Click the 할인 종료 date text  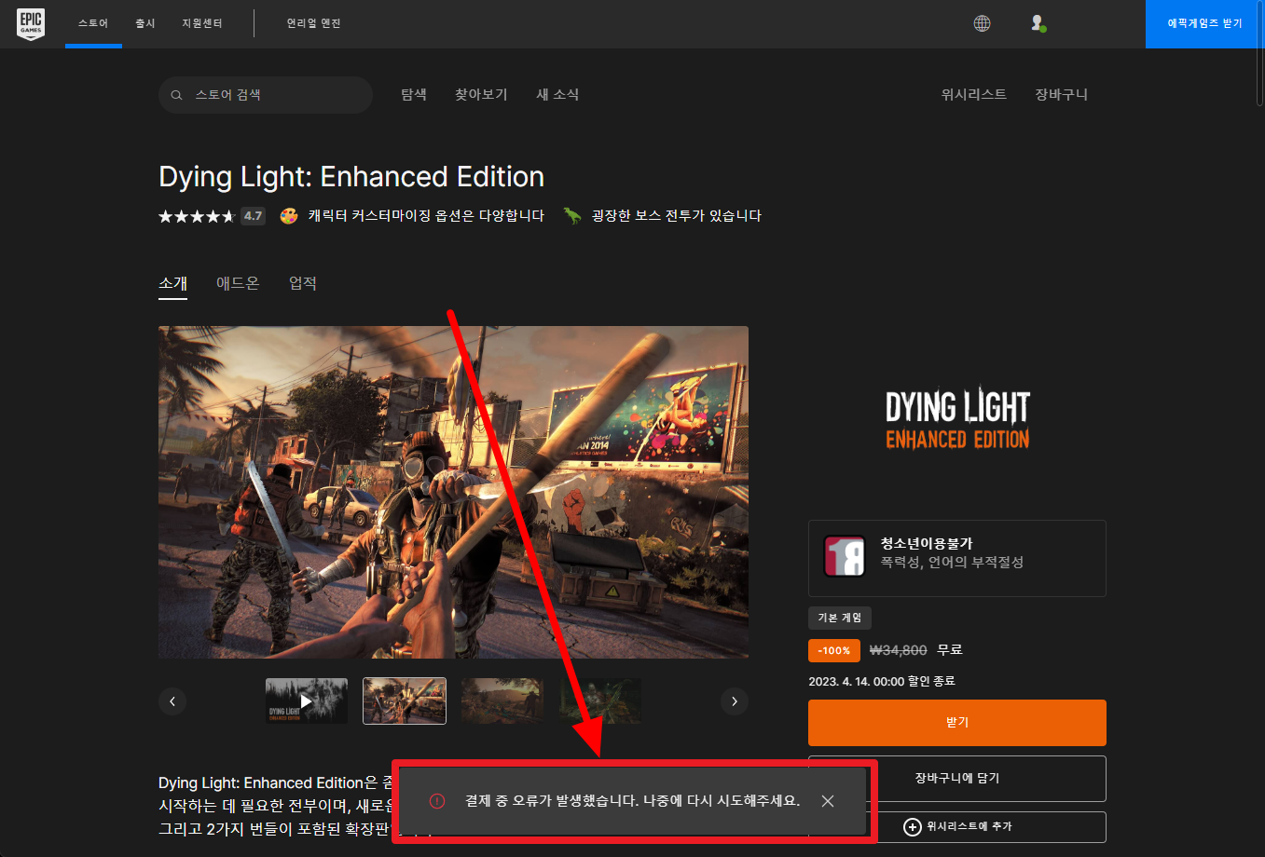882,682
